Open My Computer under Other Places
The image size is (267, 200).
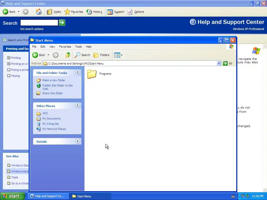(x=51, y=124)
